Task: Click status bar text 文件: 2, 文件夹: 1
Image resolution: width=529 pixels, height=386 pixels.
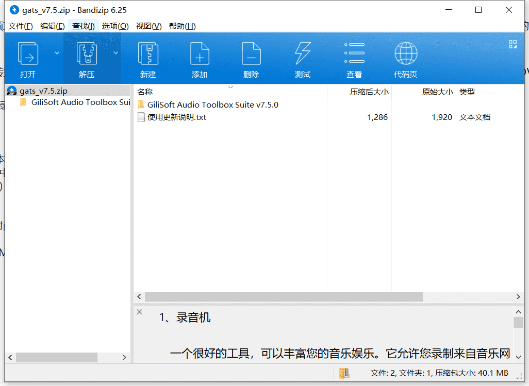Action: 401,373
